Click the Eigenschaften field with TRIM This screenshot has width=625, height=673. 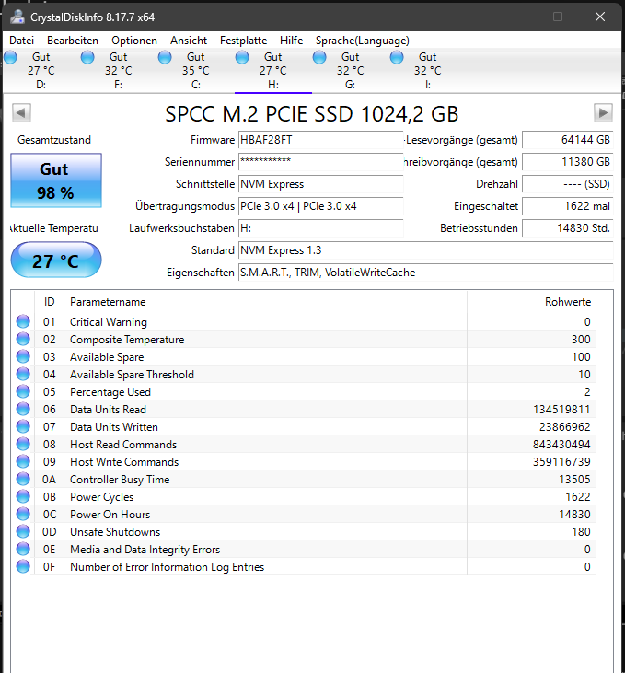[426, 273]
